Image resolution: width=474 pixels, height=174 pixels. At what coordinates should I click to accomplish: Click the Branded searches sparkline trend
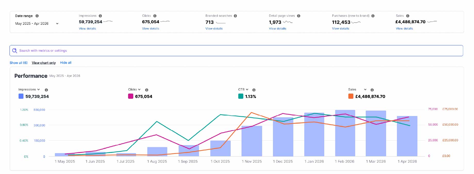(221, 23)
